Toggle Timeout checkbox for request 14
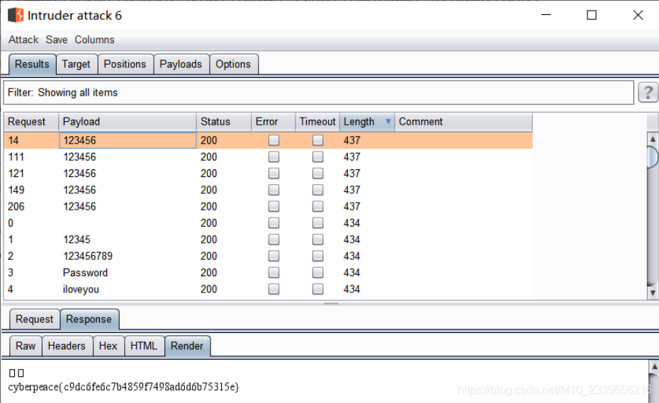The height and width of the screenshot is (403, 659). [317, 140]
